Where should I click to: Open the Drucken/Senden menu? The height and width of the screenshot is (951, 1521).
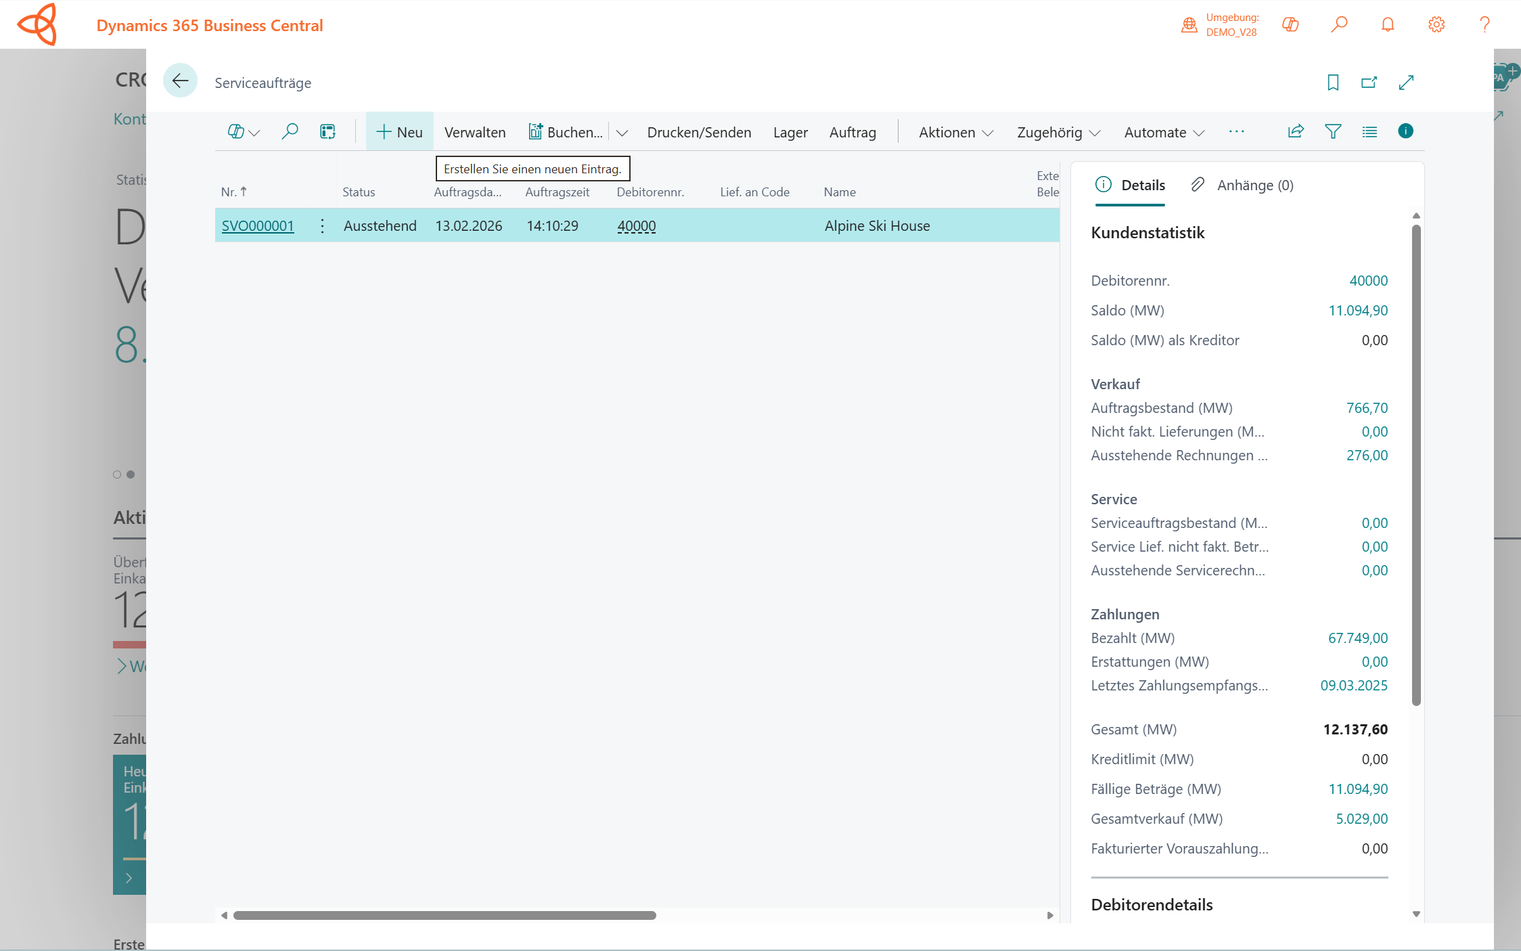click(699, 133)
